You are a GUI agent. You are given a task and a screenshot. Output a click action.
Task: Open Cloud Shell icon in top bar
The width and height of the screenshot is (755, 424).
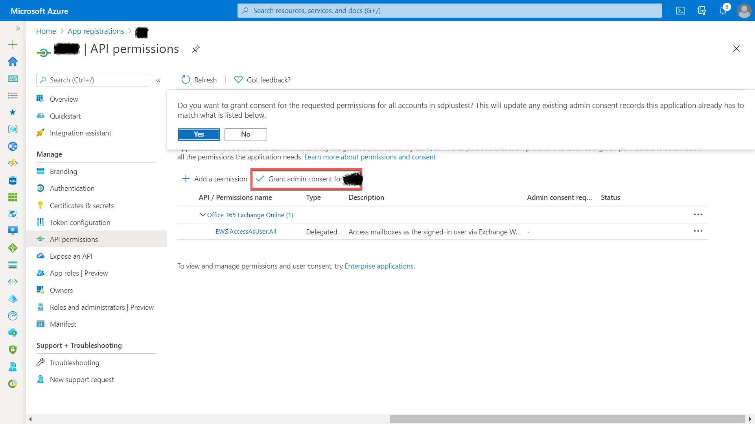[681, 11]
